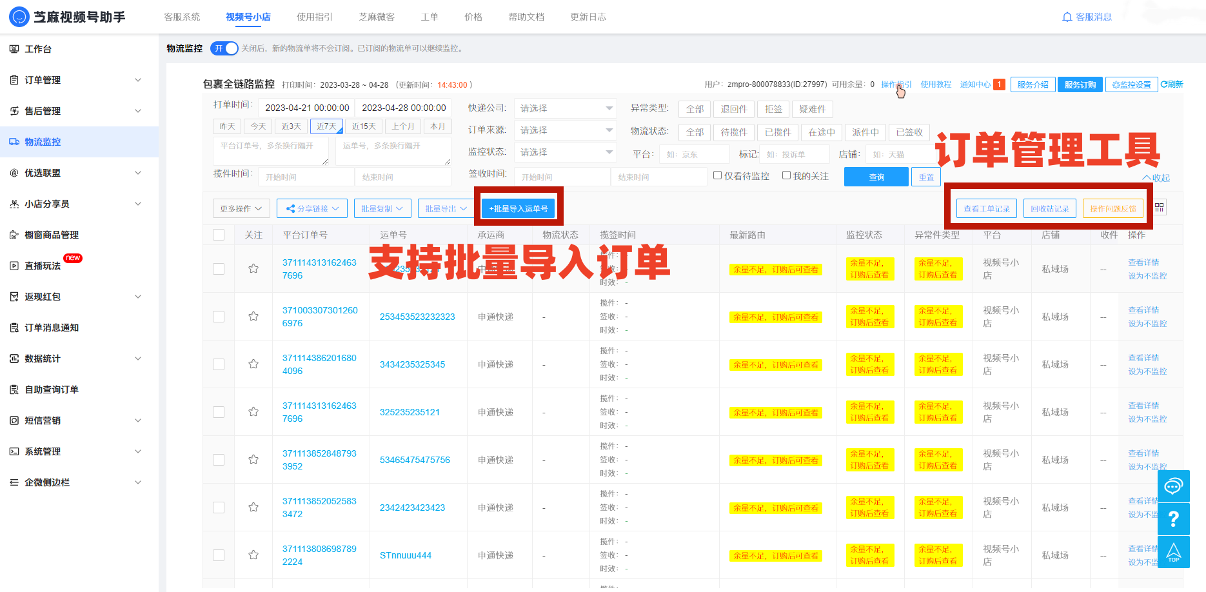This screenshot has width=1206, height=592.
Task: Click the 优选联盟 sidebar icon
Action: click(x=14, y=173)
